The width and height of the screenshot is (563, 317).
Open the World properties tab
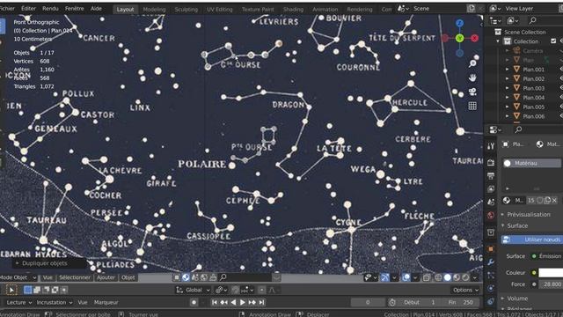491,215
